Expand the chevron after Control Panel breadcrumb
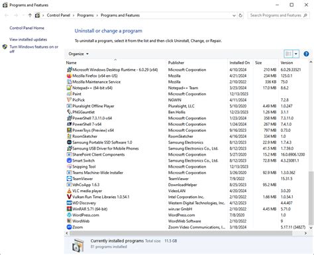Viewport: 314px width, 255px height. [74, 15]
